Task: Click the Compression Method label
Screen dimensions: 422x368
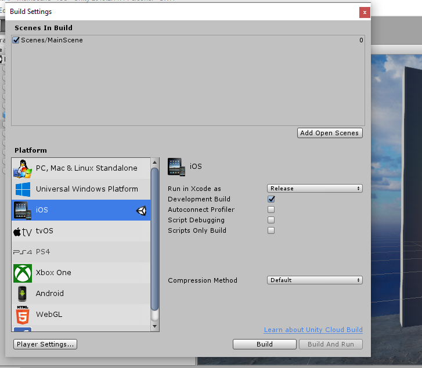Action: coord(203,280)
